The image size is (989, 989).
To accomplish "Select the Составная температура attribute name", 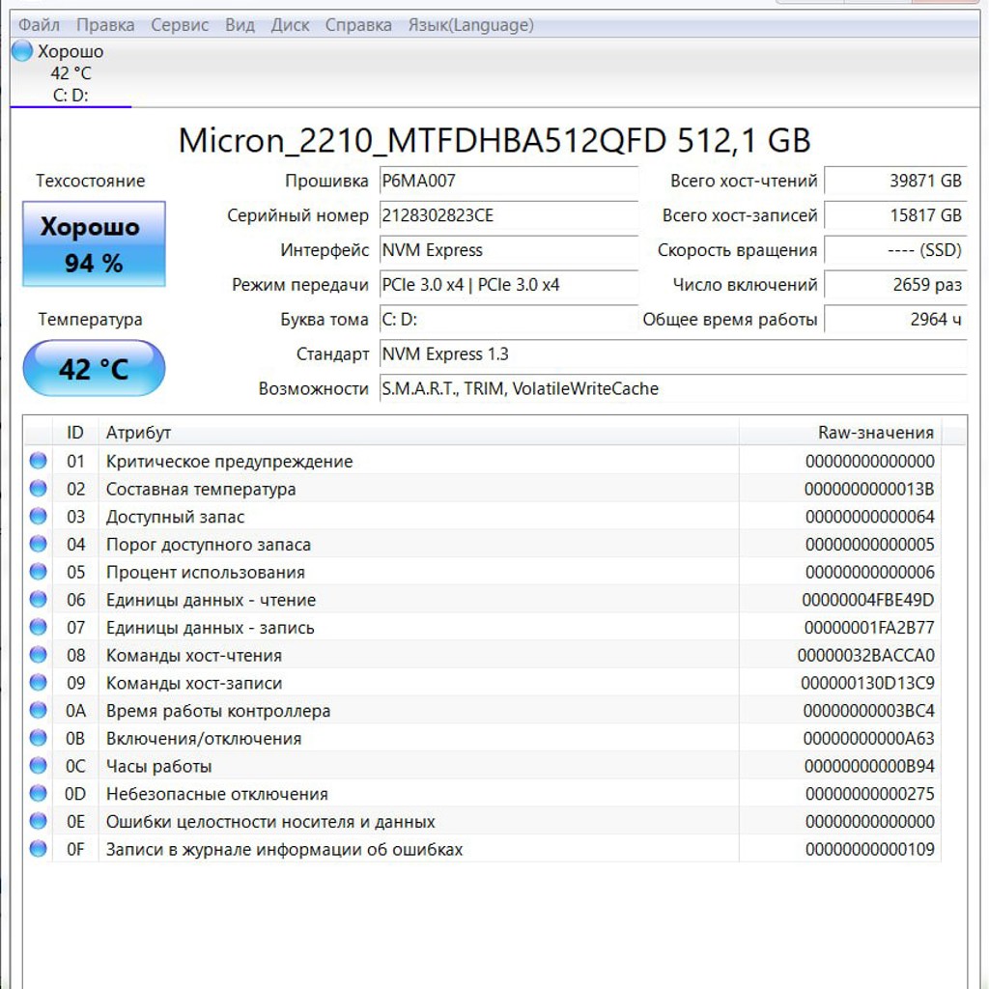I will click(201, 490).
